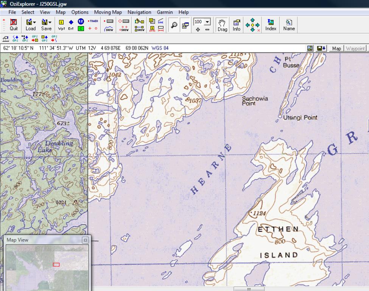Click the Index map button
Image resolution: width=369 pixels, height=291 pixels.
coord(271,25)
